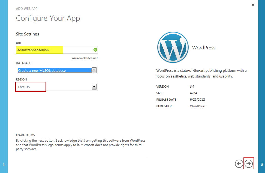
Task: Click the version value 3.4
Action: pyautogui.click(x=192, y=87)
